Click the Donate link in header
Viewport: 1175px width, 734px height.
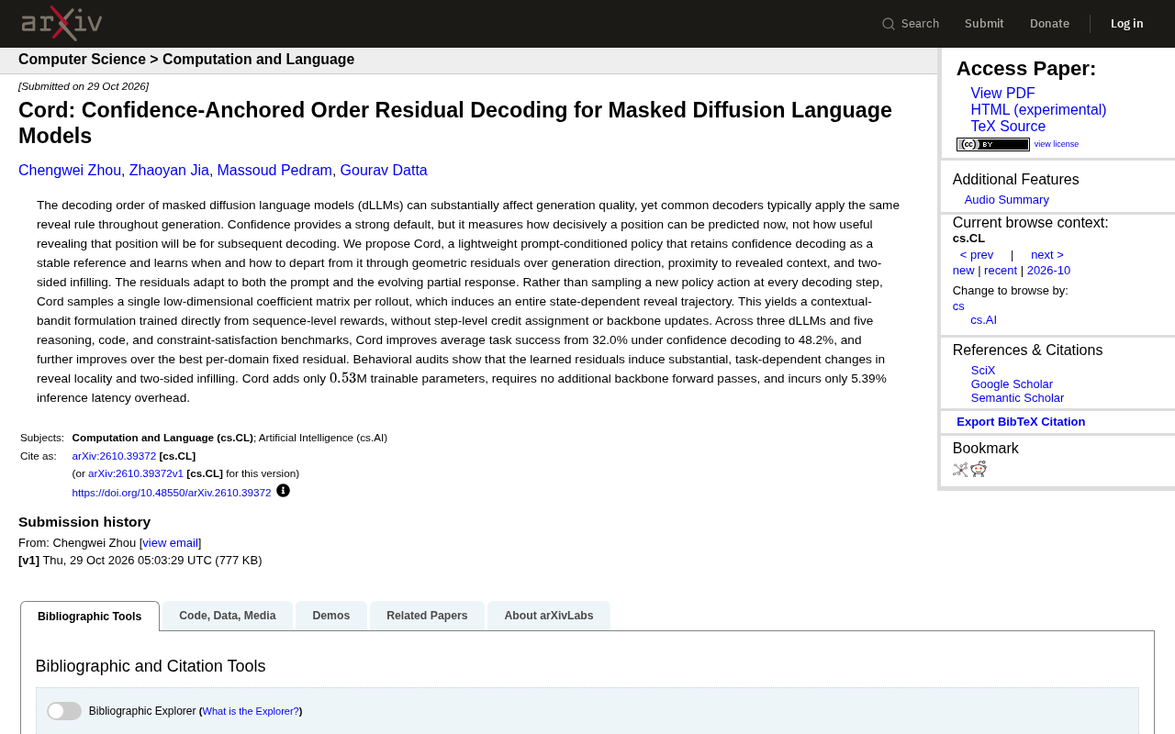pyautogui.click(x=1049, y=24)
